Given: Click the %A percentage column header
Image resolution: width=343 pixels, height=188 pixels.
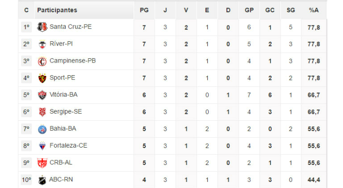Looking at the screenshot, I should point(314,10).
